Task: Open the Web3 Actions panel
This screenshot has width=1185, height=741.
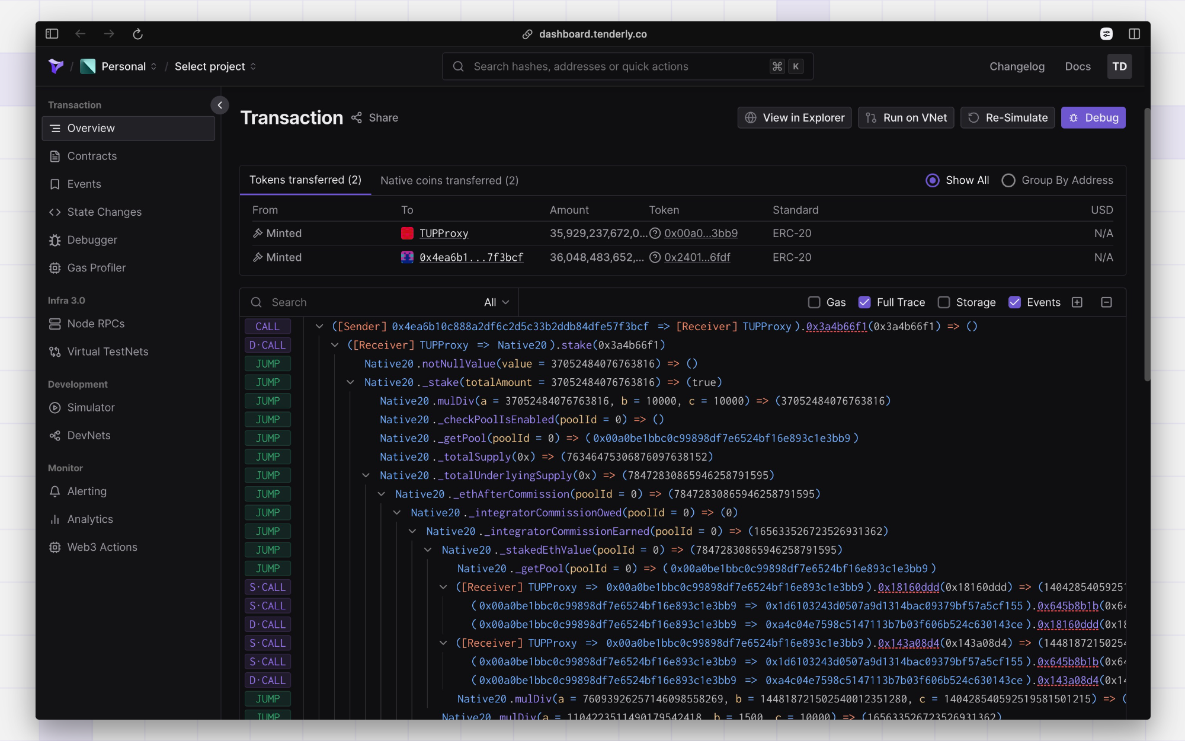Action: tap(101, 547)
